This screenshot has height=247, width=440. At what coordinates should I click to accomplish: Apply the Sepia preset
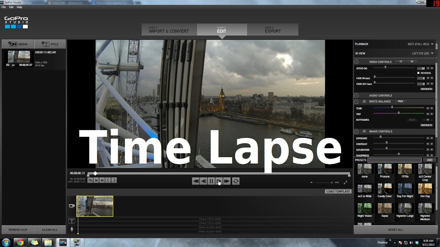[385, 211]
